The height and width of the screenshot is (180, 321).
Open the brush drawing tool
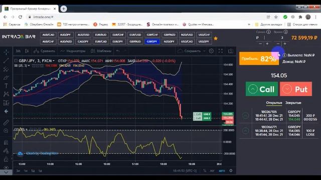tap(6, 77)
